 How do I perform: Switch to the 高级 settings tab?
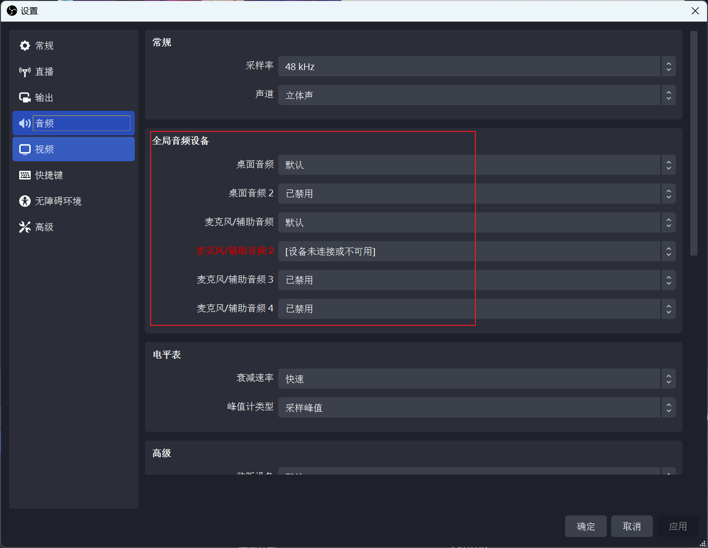point(73,227)
